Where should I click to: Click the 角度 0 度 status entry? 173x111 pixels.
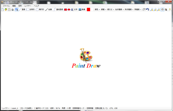[x=66, y=108]
